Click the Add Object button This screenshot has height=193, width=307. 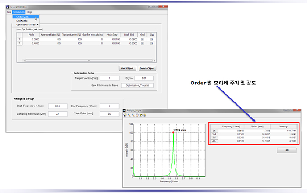pyautogui.click(x=127, y=68)
